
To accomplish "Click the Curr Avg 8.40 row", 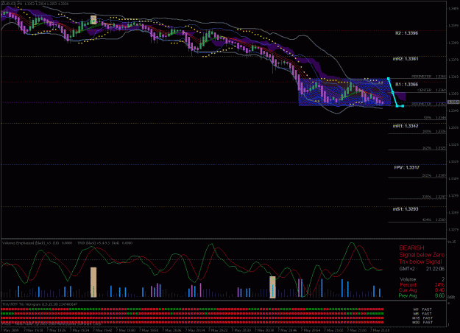I will pos(422,290).
